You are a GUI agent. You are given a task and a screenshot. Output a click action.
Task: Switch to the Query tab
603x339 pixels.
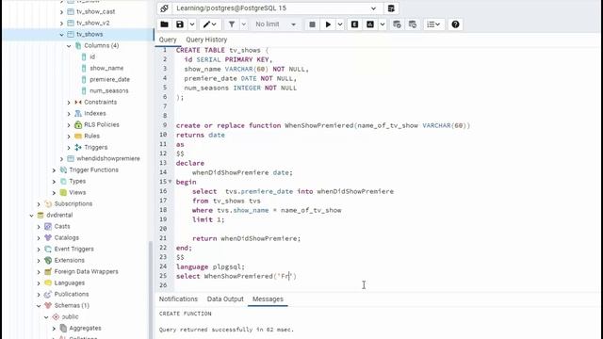(168, 40)
